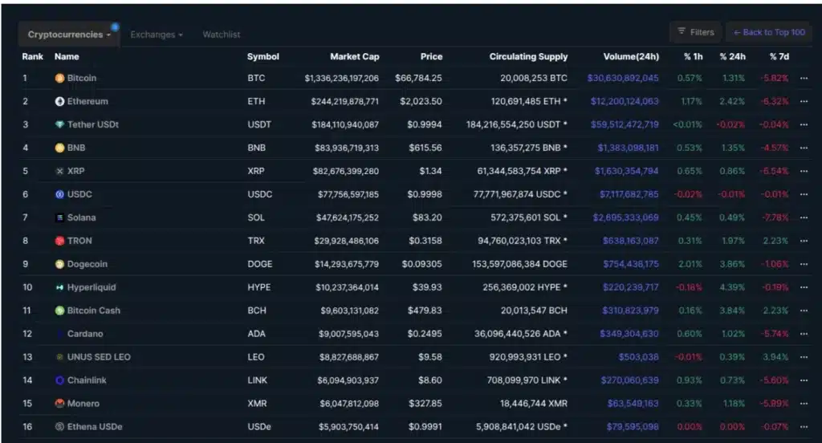Click the Hyperliquid logo icon

[59, 287]
